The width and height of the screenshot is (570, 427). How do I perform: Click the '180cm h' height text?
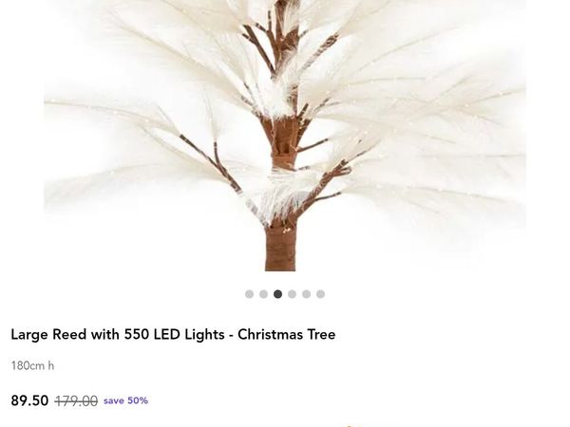click(32, 365)
